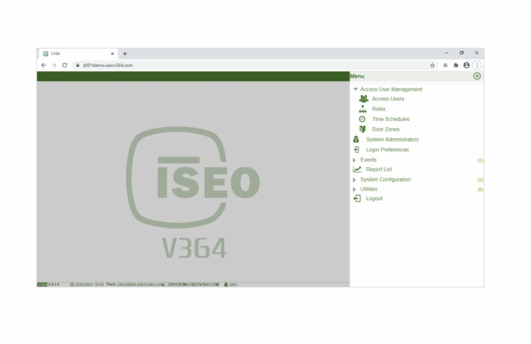This screenshot has height=344, width=531.
Task: Click the browser forward arrow
Action: (x=54, y=65)
